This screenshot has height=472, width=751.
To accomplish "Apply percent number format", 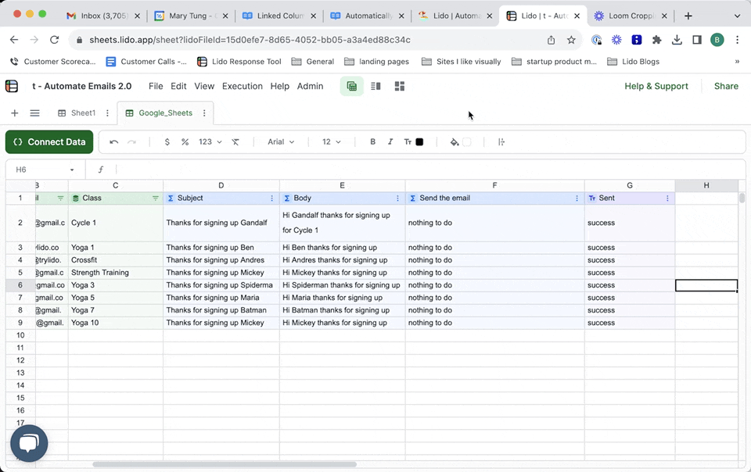I will tap(185, 142).
